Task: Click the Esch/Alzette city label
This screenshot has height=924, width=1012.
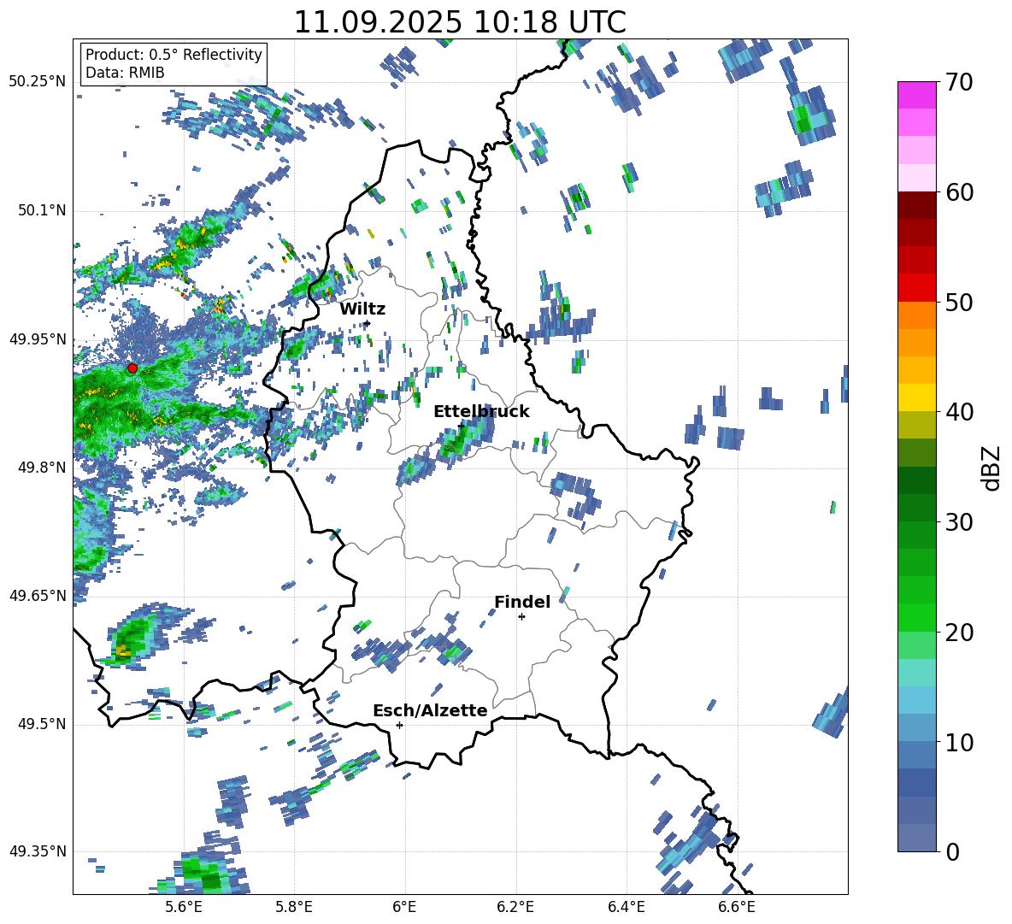Action: tap(430, 710)
